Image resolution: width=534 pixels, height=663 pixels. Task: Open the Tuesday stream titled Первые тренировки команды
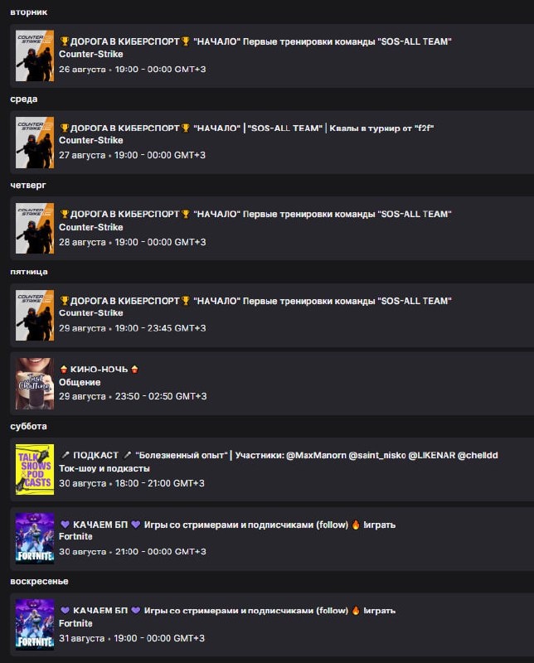pos(255,41)
